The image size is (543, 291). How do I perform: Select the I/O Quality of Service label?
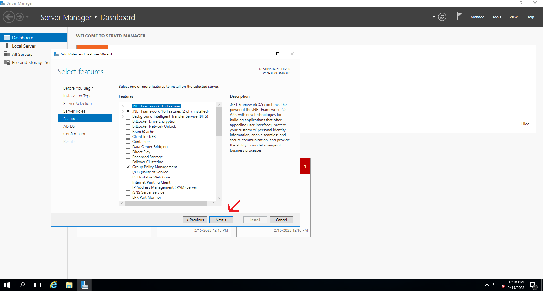(150, 172)
